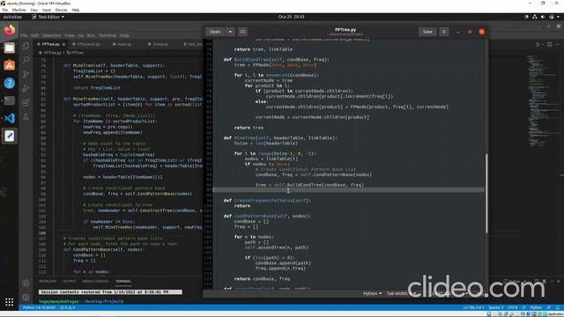Open Terminal from the dock
Viewport: 564px width, 317px height.
click(10, 100)
